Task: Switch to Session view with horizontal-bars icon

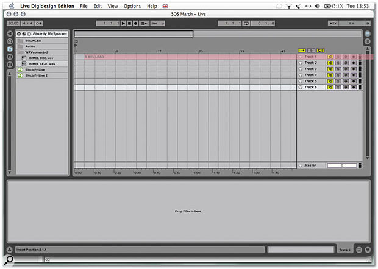Action: [368, 33]
